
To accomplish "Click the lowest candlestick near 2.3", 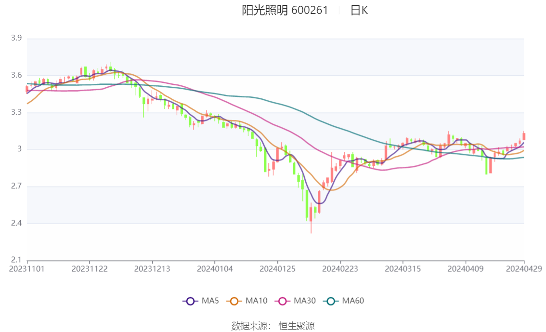I will [x=311, y=218].
